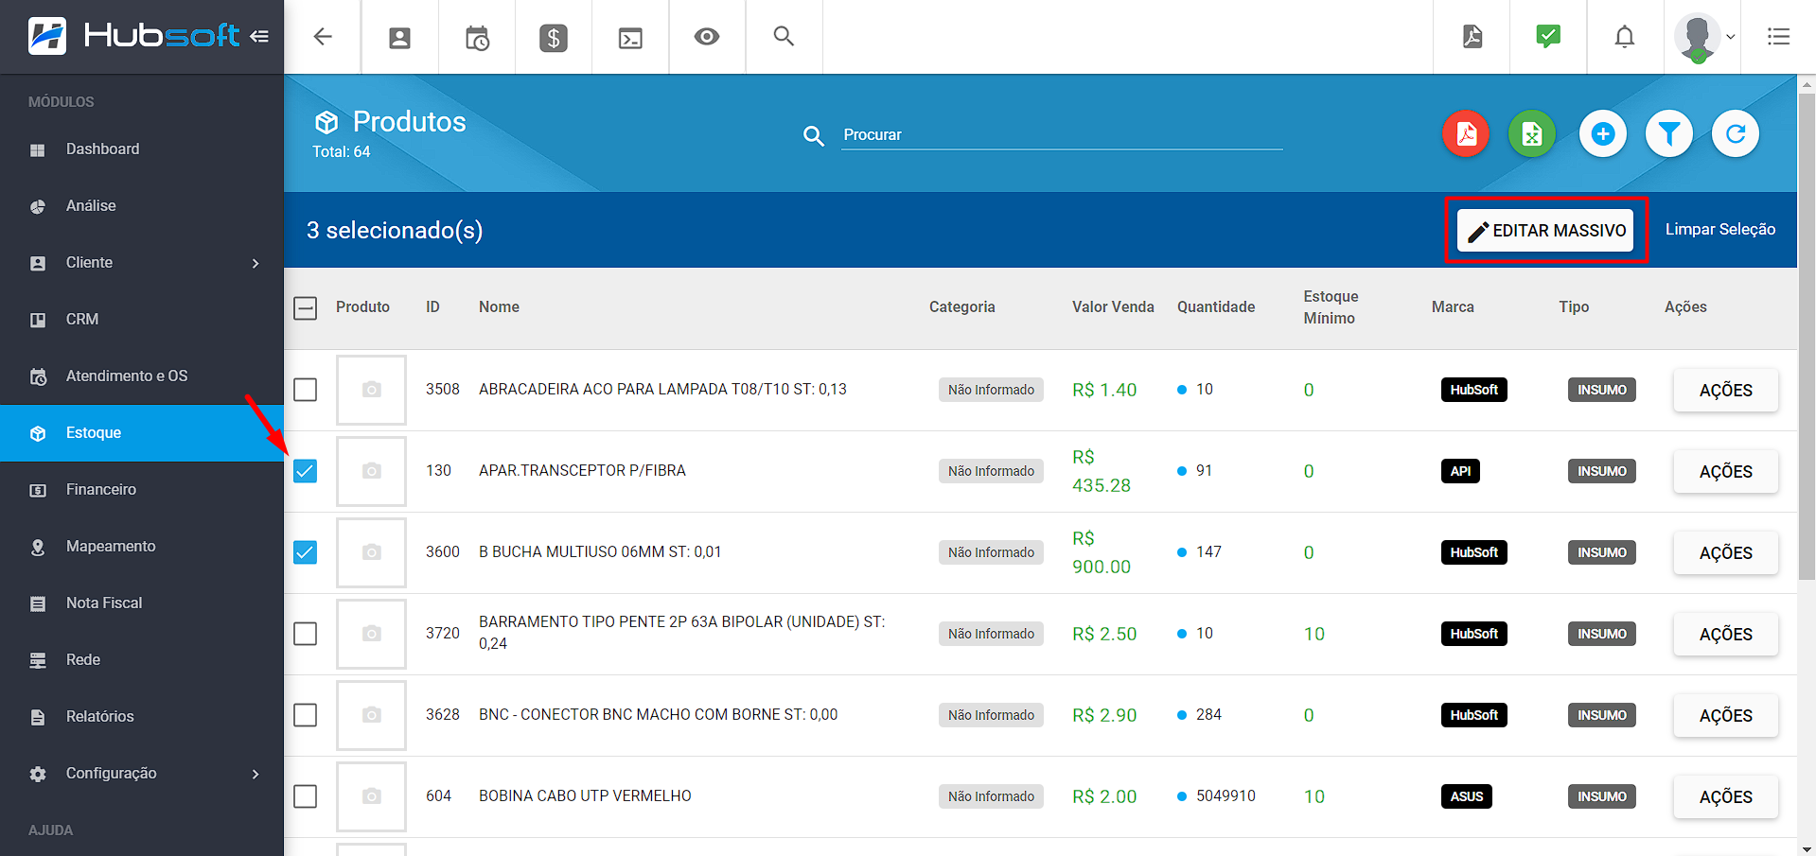Click the page vertical scrollbar thumb
The width and height of the screenshot is (1816, 856).
[x=1807, y=336]
